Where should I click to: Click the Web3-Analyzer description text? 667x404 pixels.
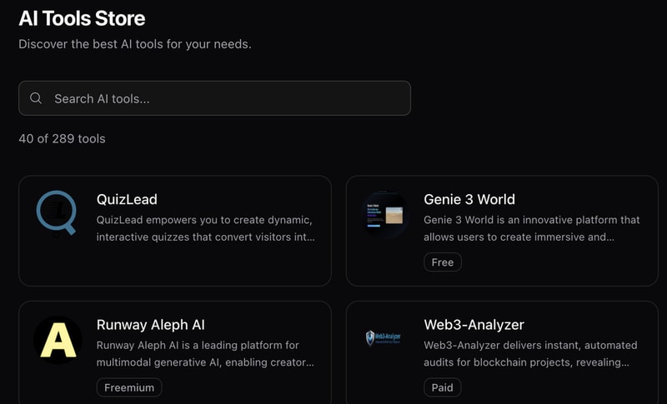point(529,354)
